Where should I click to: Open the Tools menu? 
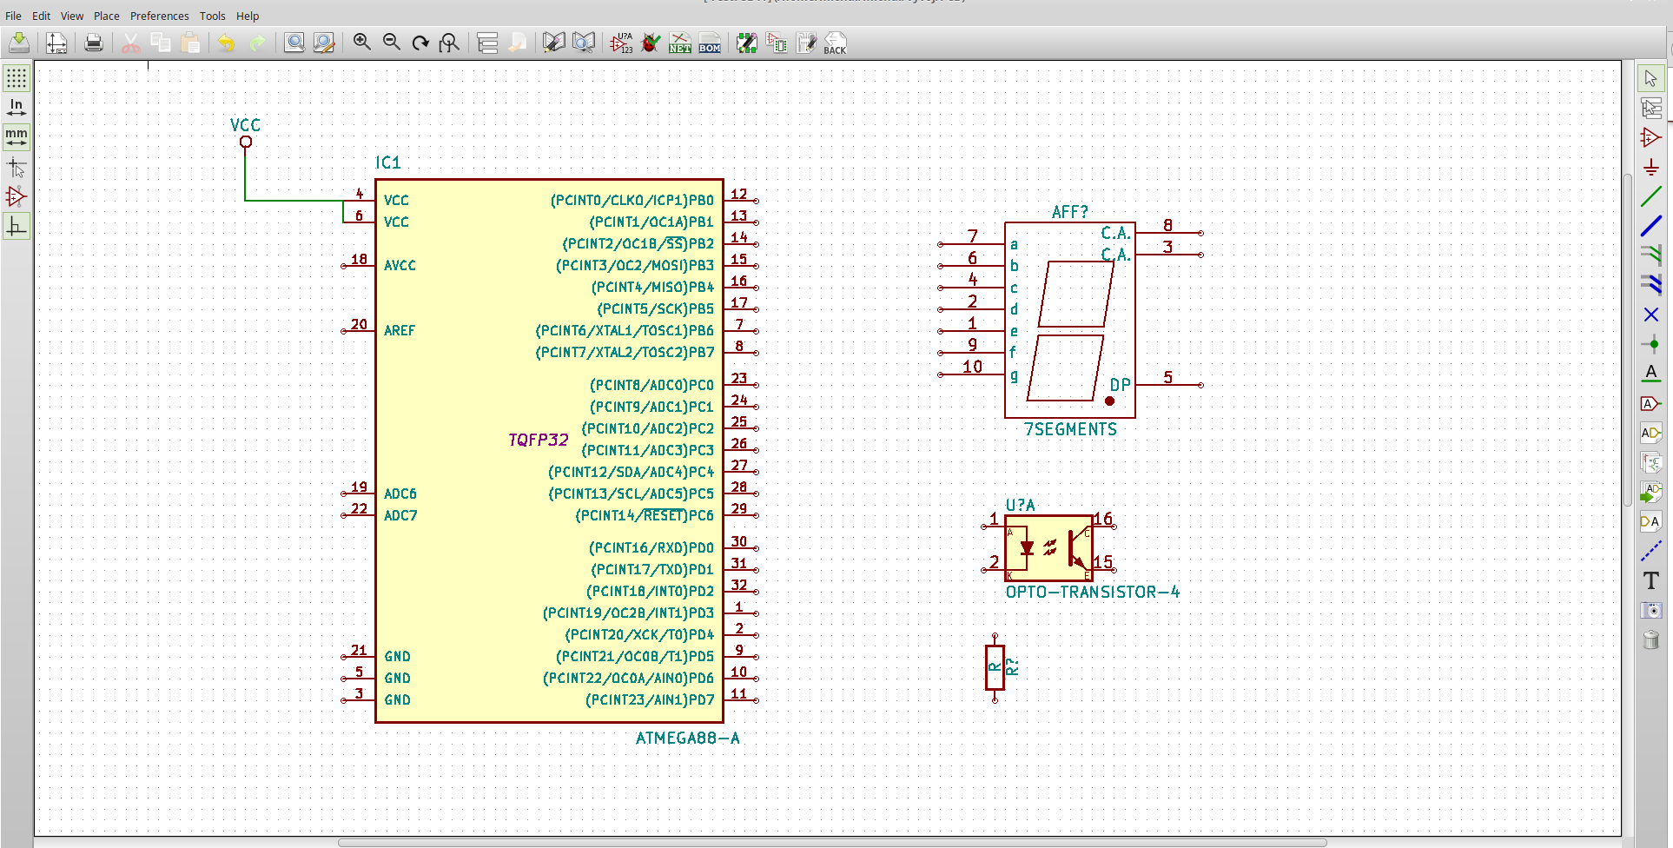pyautogui.click(x=212, y=16)
